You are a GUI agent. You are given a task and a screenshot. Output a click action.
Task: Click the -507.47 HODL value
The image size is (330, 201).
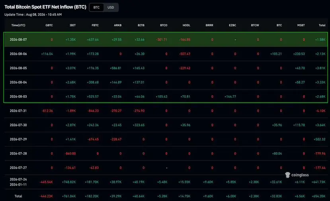(185, 54)
